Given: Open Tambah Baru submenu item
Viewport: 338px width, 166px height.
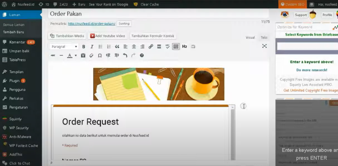Looking at the screenshot, I should [x=13, y=32].
